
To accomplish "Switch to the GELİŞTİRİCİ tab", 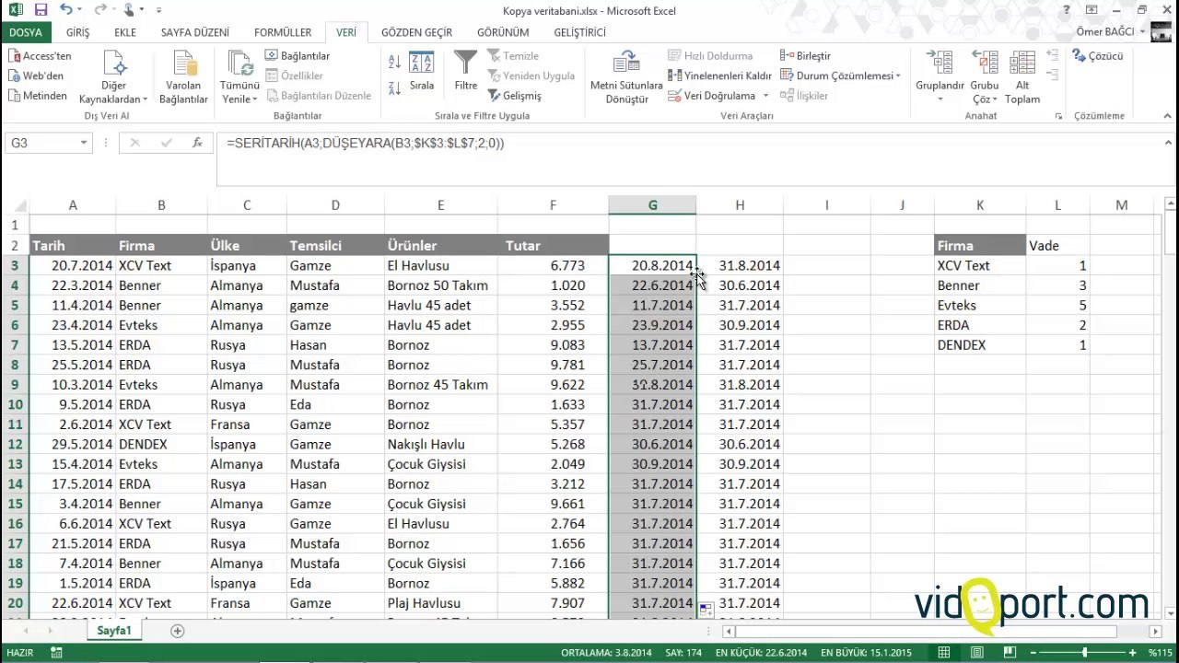I will tap(579, 32).
